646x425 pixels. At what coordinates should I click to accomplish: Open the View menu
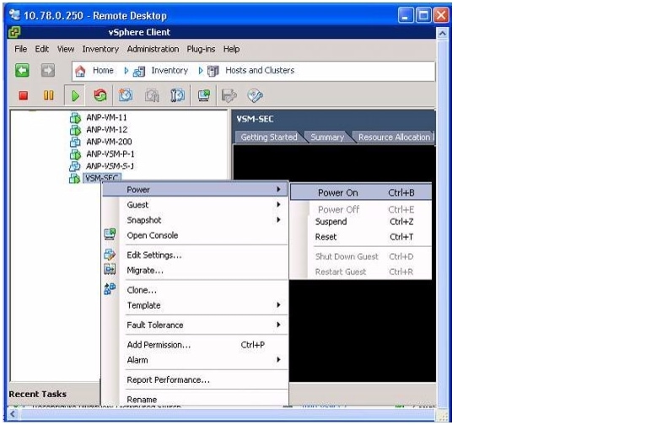tap(66, 49)
